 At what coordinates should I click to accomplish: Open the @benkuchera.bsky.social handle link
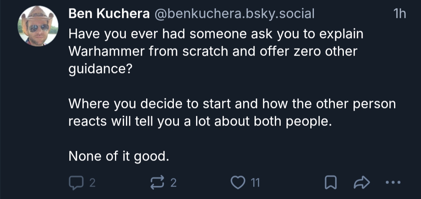pos(234,14)
